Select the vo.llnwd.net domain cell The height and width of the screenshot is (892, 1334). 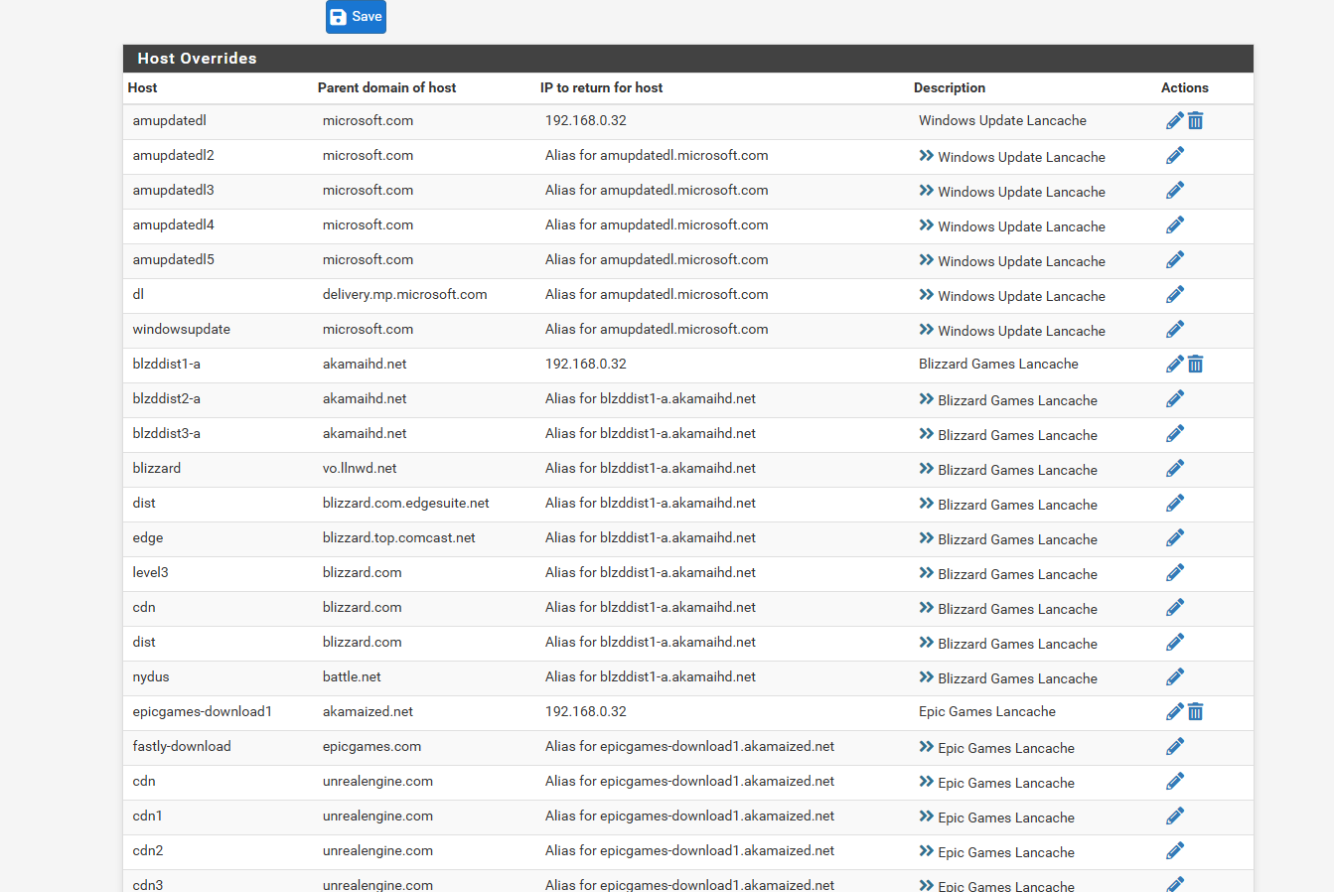(360, 468)
